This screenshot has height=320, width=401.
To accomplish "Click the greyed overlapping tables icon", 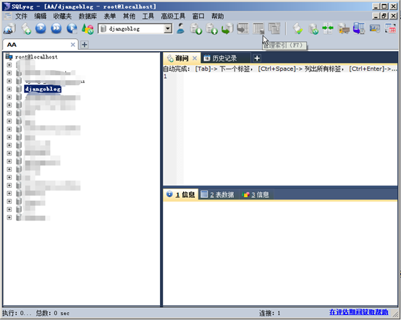I will [274, 28].
